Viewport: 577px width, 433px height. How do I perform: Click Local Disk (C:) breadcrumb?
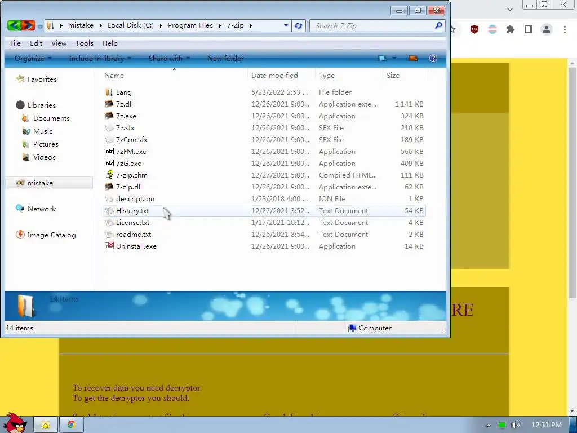[131, 25]
